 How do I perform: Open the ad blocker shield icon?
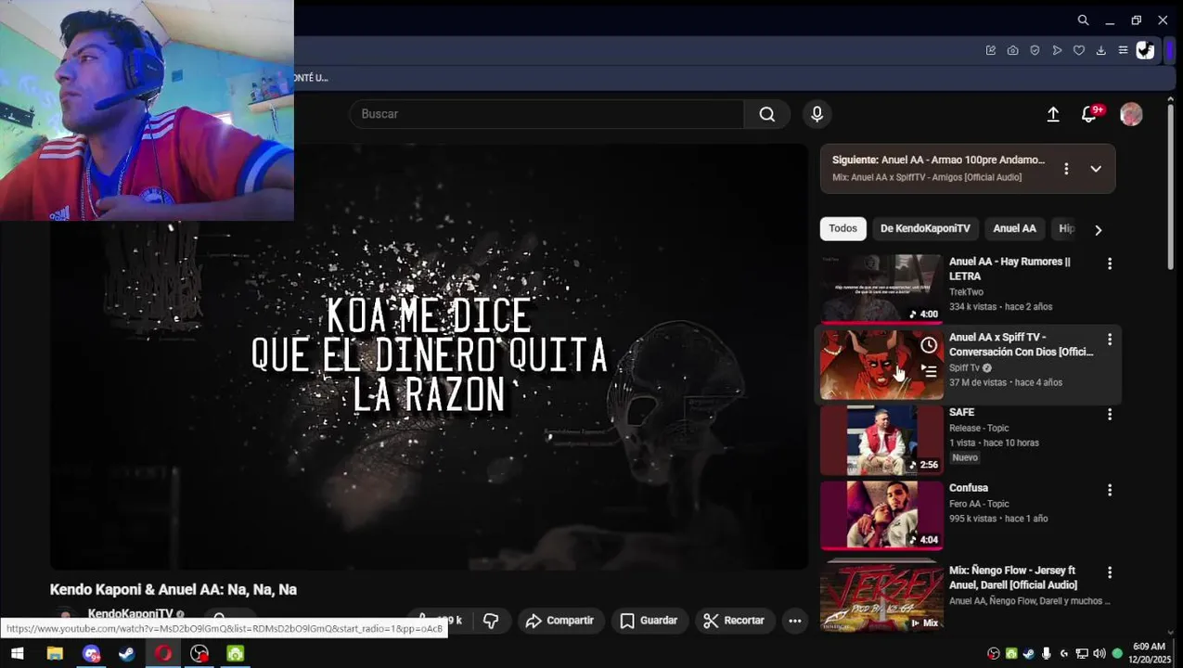pyautogui.click(x=1035, y=50)
